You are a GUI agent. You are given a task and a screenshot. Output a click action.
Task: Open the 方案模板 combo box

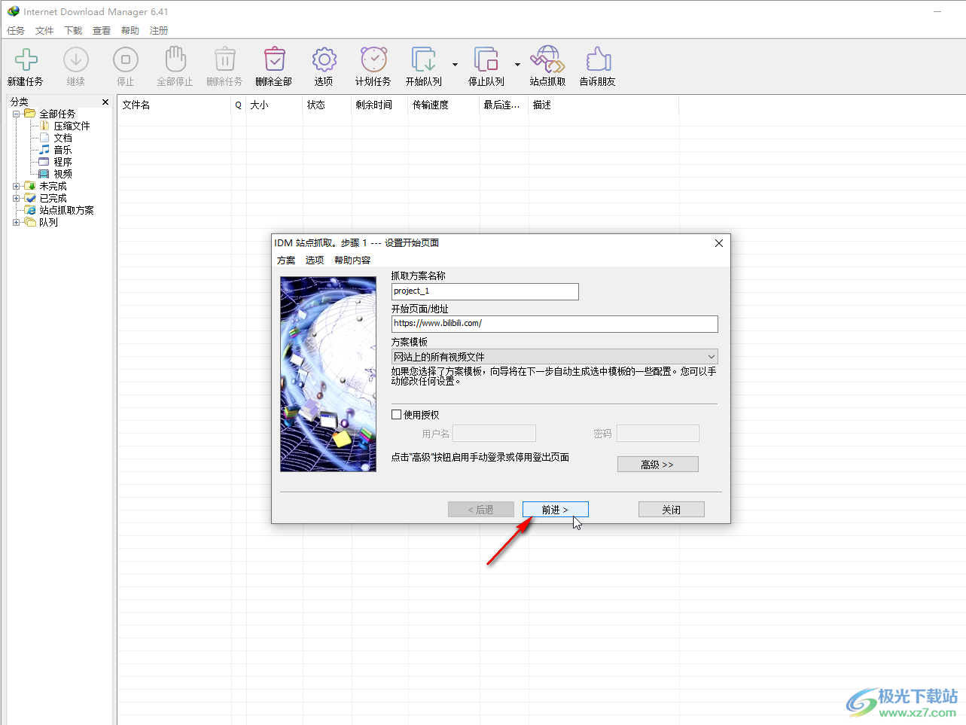tap(555, 357)
